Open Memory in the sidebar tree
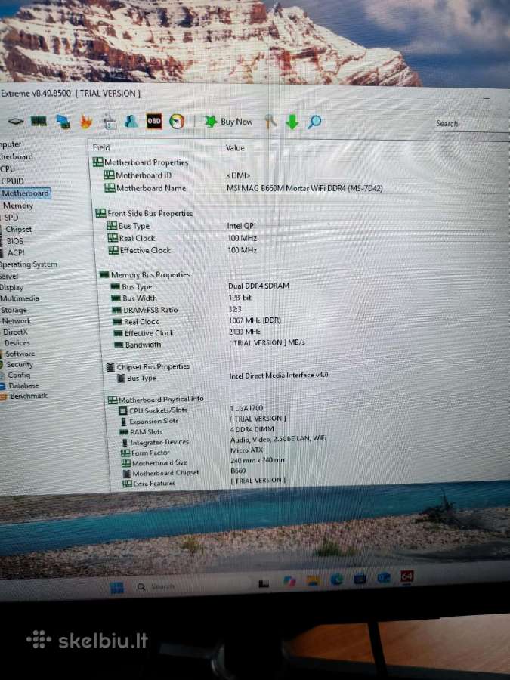 (x=18, y=206)
